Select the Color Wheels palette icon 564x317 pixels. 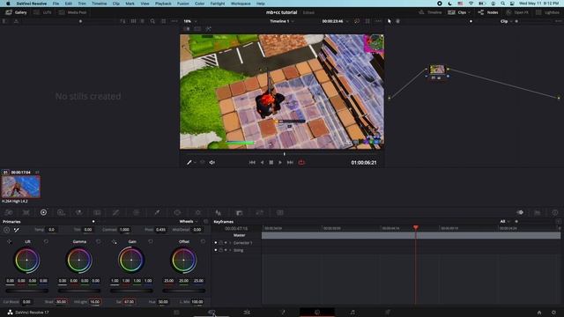43,212
